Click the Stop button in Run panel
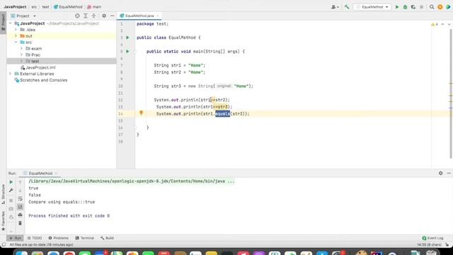453x255 pixels. tap(11, 200)
